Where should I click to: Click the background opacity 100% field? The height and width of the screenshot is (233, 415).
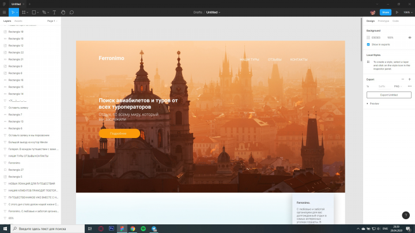point(390,37)
